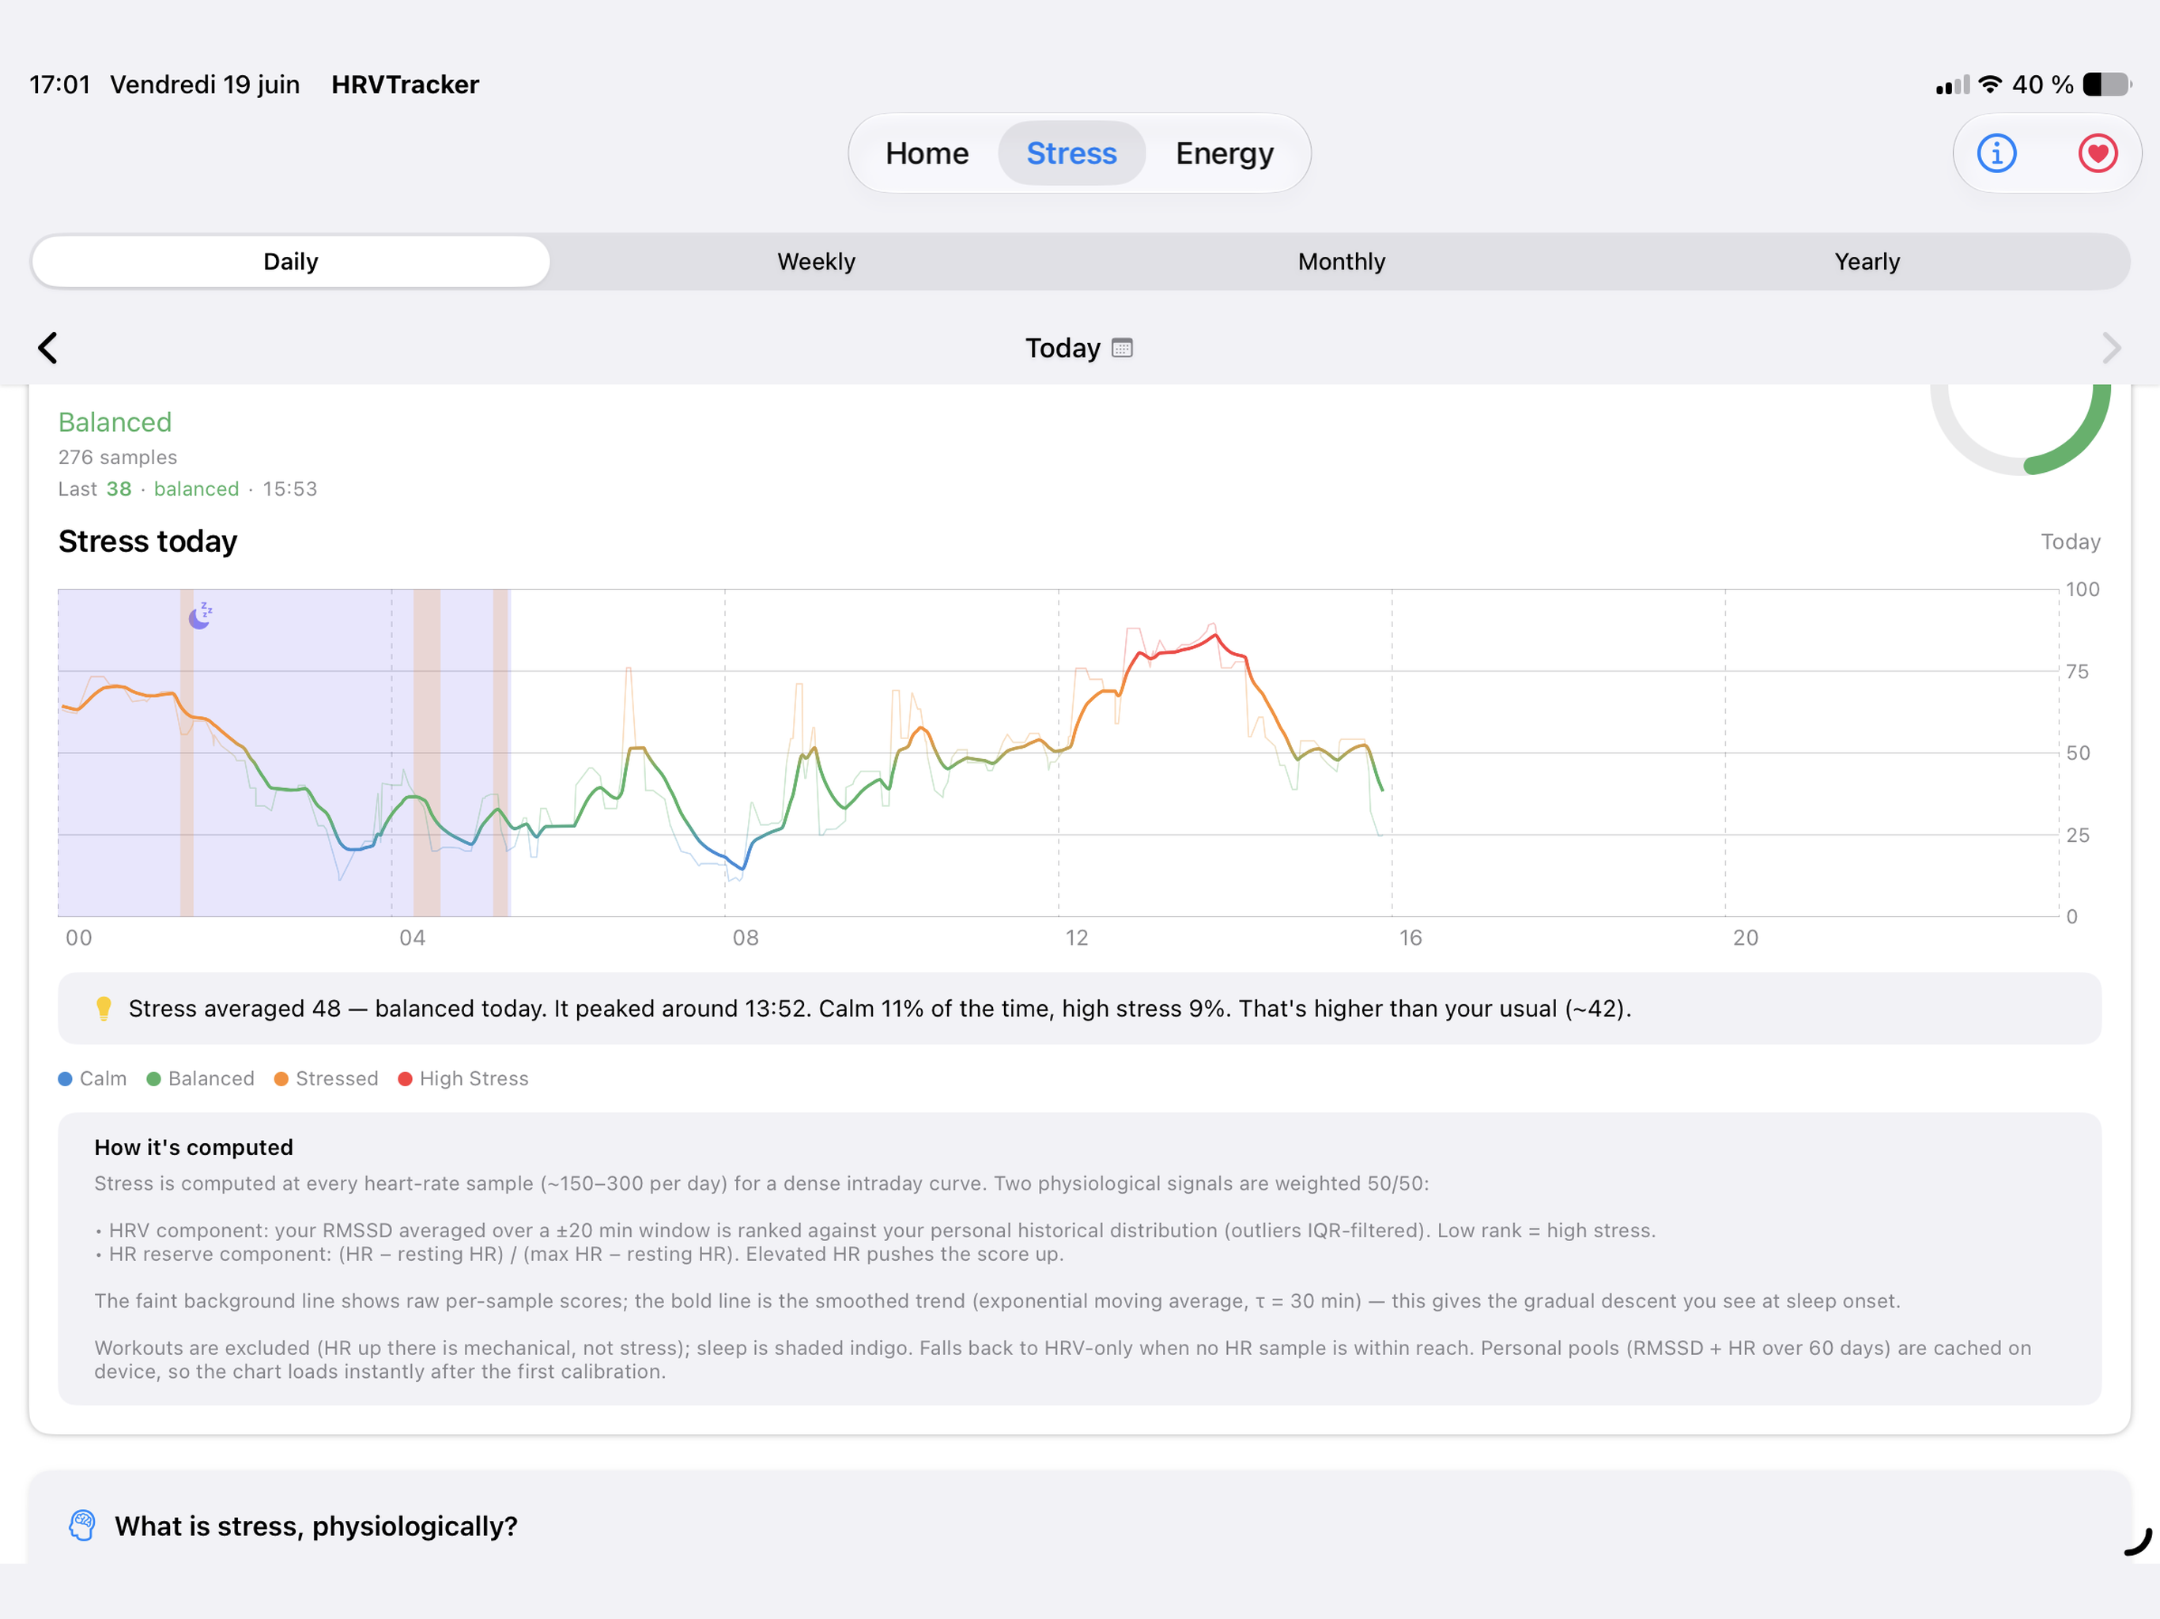Tap the orange Stressed legend dot

click(281, 1078)
